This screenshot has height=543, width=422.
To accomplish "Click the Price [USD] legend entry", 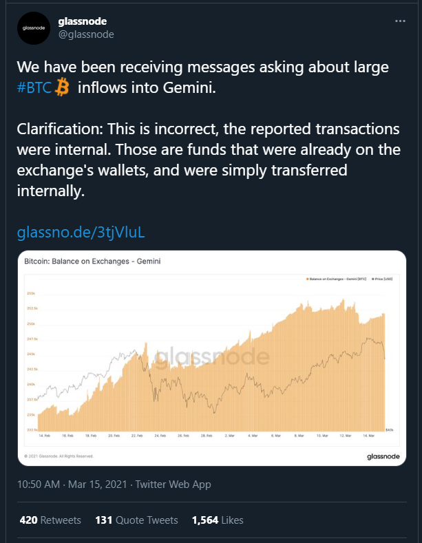I will coord(382,279).
